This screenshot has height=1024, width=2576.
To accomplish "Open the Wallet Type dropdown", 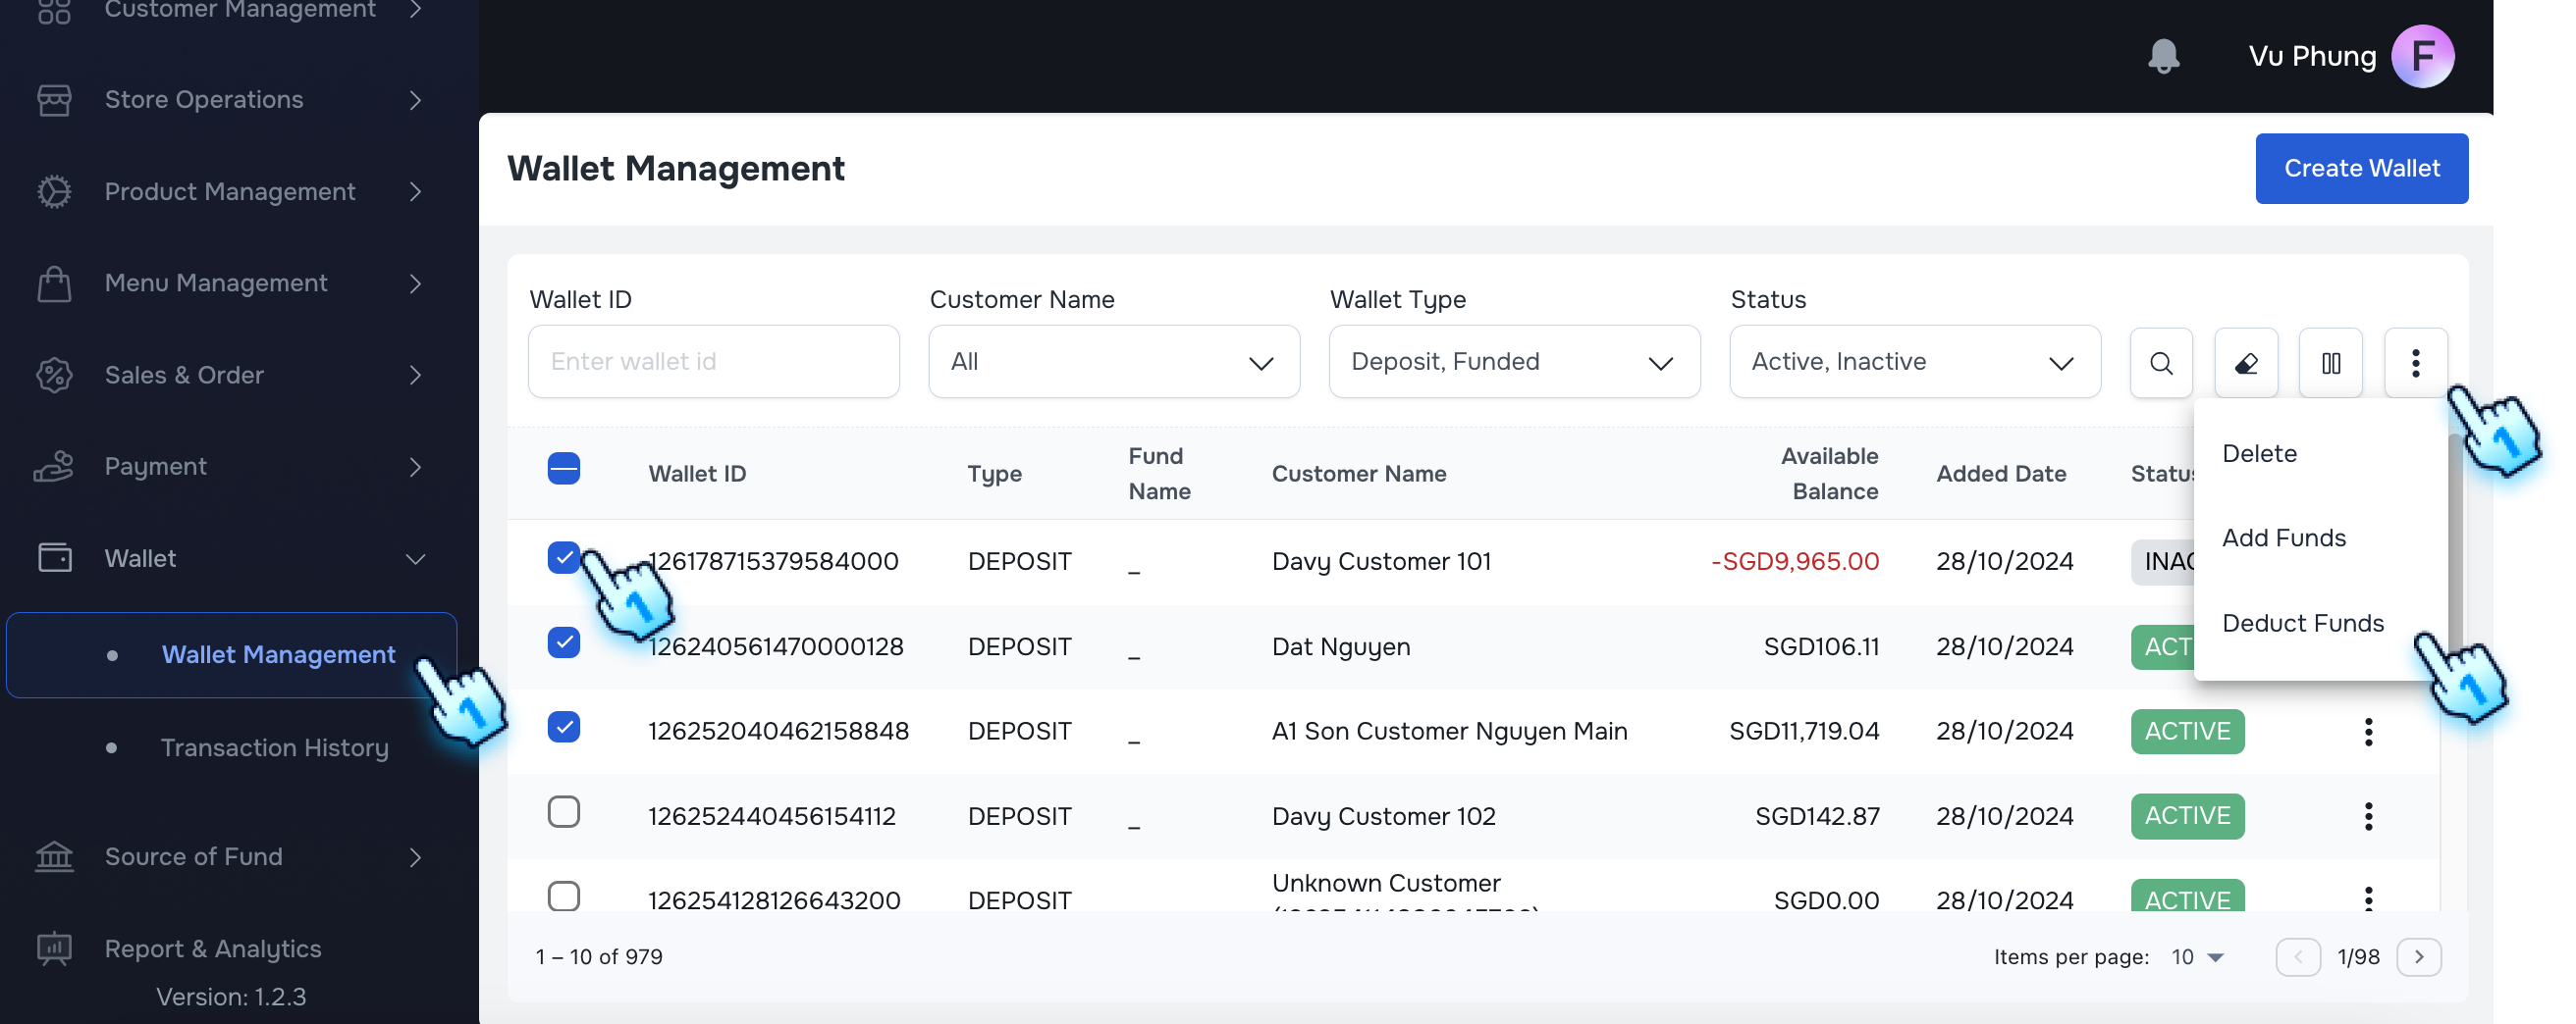I will [1513, 362].
